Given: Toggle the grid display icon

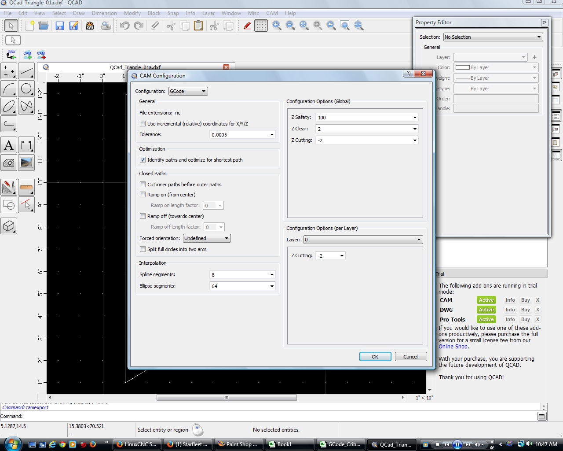Looking at the screenshot, I should (261, 26).
